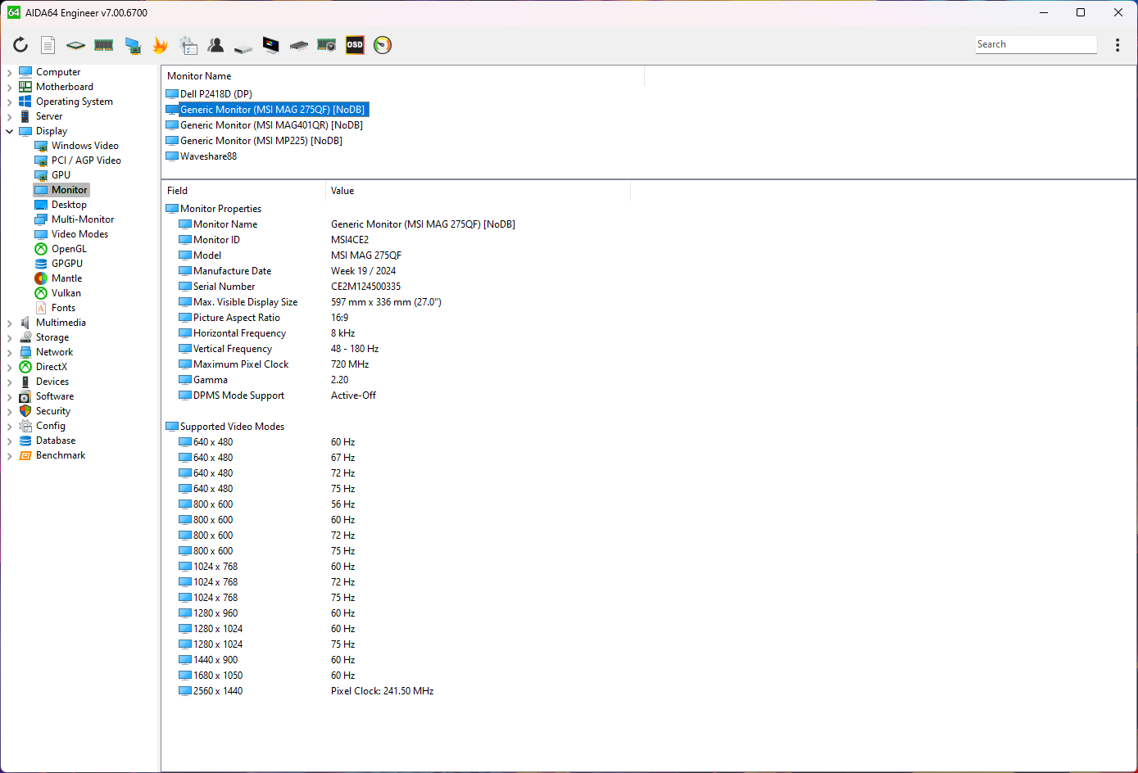Viewport: 1138px width, 773px height.
Task: Open the OSD panel icon
Action: 355,45
